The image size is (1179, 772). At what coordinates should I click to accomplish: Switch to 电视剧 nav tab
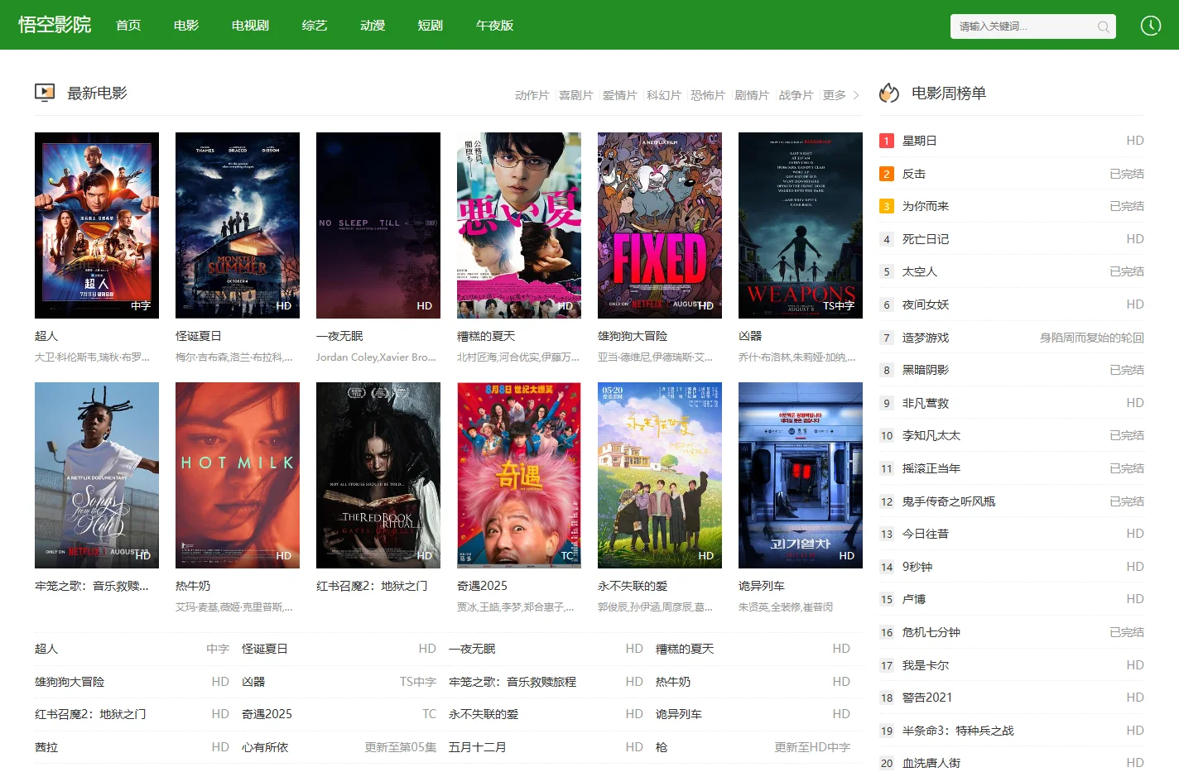250,26
